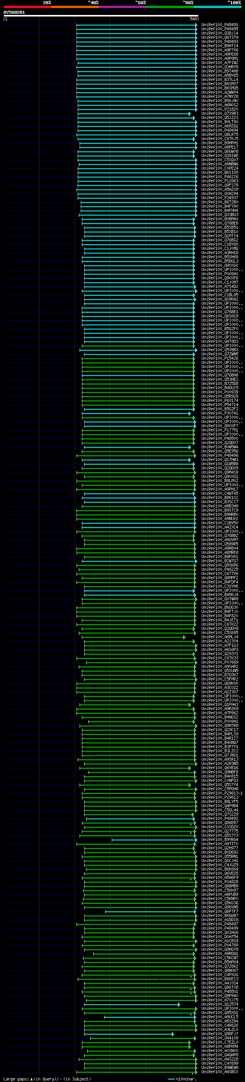Select hit label UniRef100_P48500

219,438
